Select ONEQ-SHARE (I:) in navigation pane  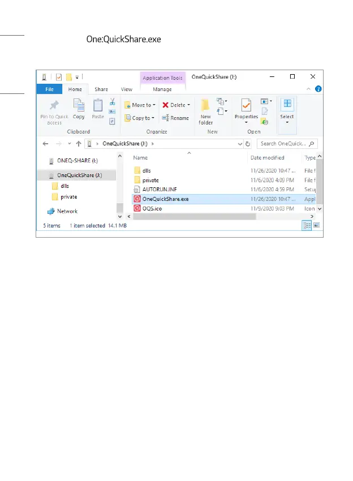click(x=78, y=161)
